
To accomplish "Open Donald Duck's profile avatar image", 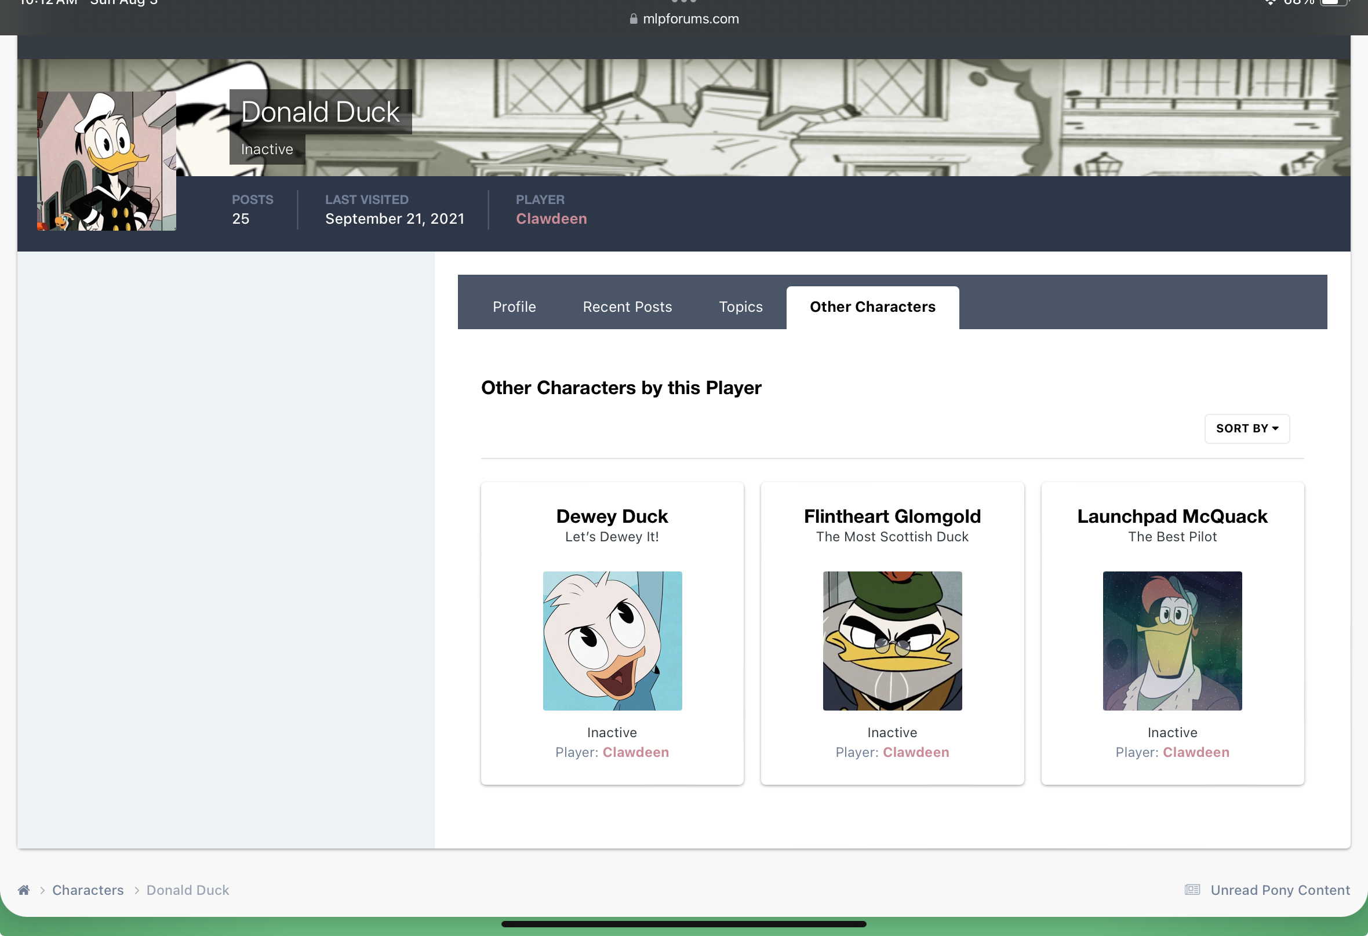I will coord(107,161).
